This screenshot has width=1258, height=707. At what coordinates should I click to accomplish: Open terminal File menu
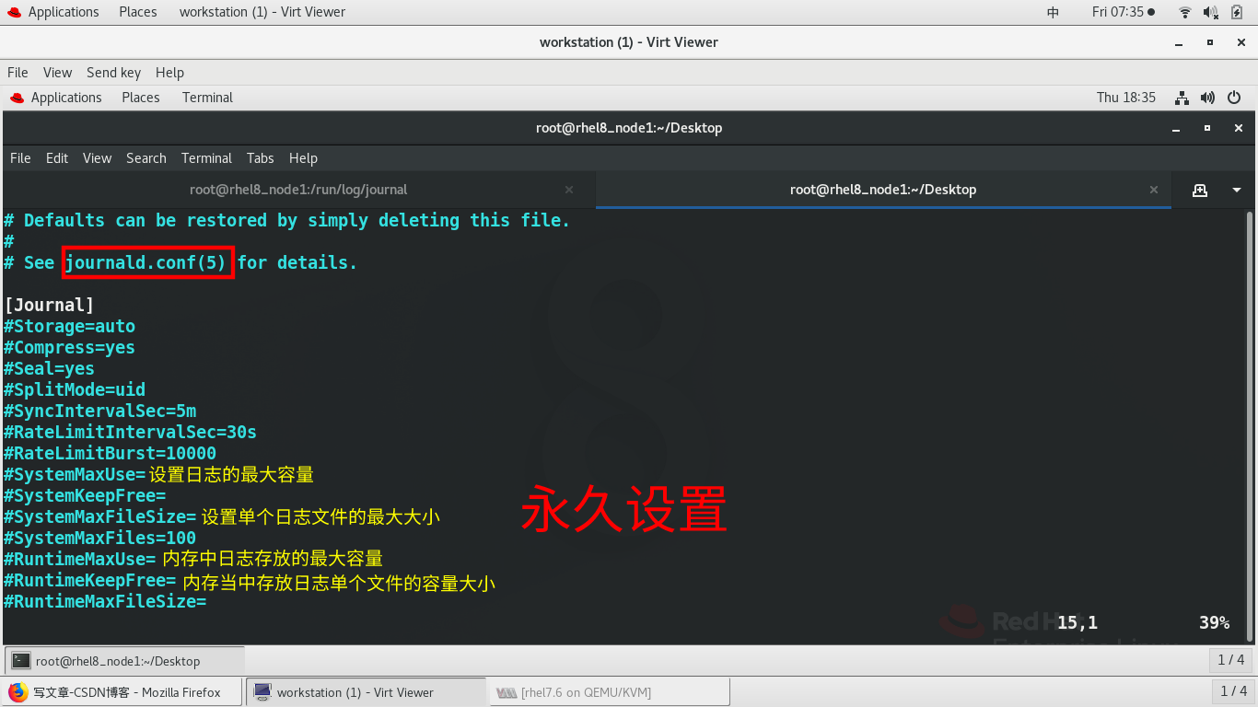pos(20,158)
